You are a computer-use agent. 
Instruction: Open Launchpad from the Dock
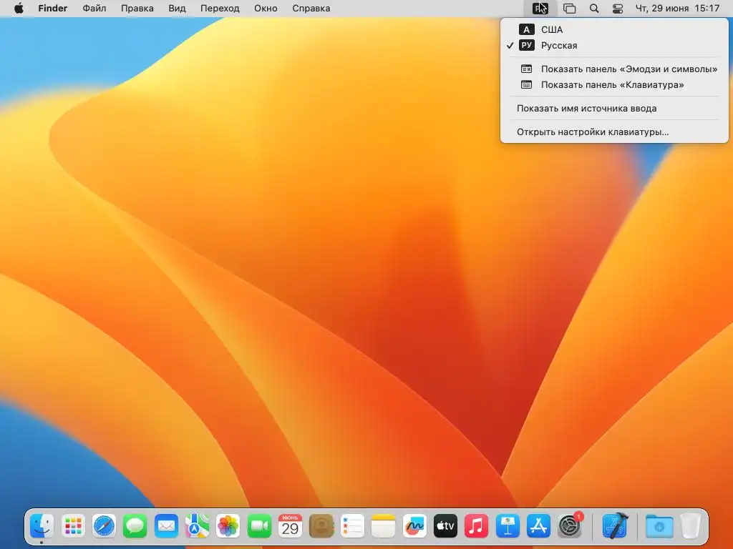tap(74, 526)
